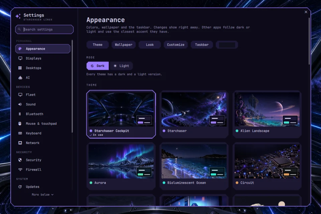This screenshot has width=321, height=214.
Task: Click the teal accent dot beside Alien Landscape
Action: click(x=237, y=131)
